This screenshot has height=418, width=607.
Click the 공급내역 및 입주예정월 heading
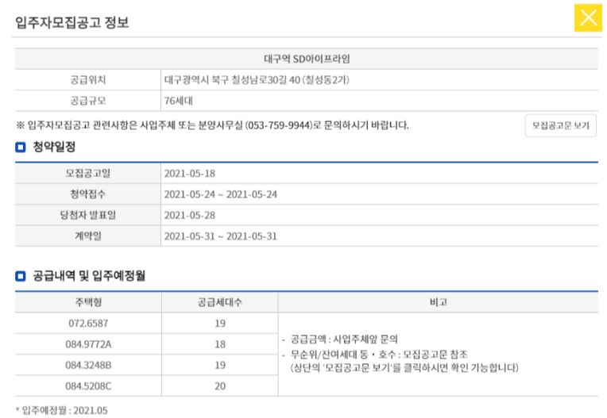(x=89, y=276)
